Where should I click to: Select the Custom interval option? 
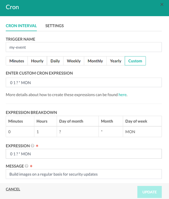tap(135, 61)
